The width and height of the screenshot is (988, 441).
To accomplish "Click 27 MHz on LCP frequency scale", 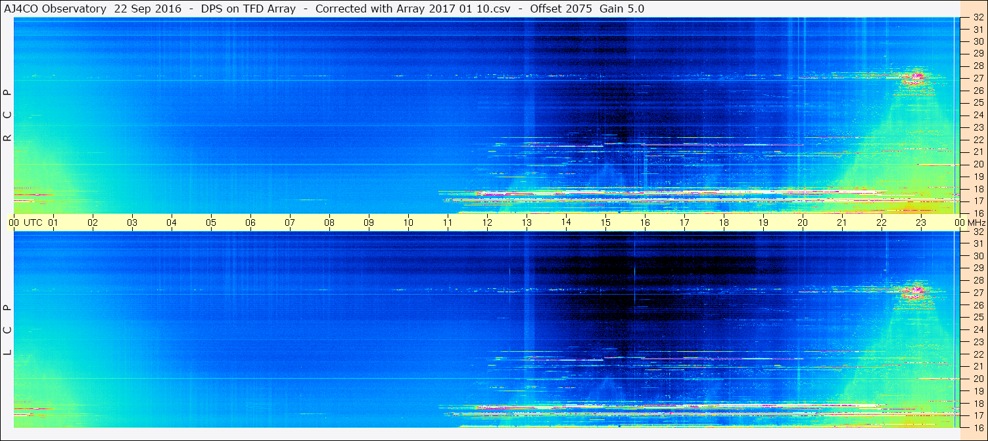I will pyautogui.click(x=979, y=293).
